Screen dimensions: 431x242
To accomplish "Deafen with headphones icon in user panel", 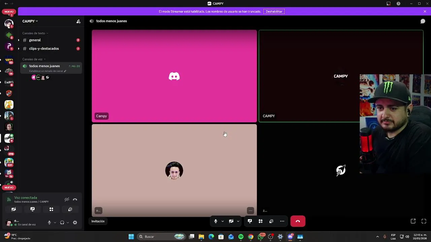I will point(62,223).
